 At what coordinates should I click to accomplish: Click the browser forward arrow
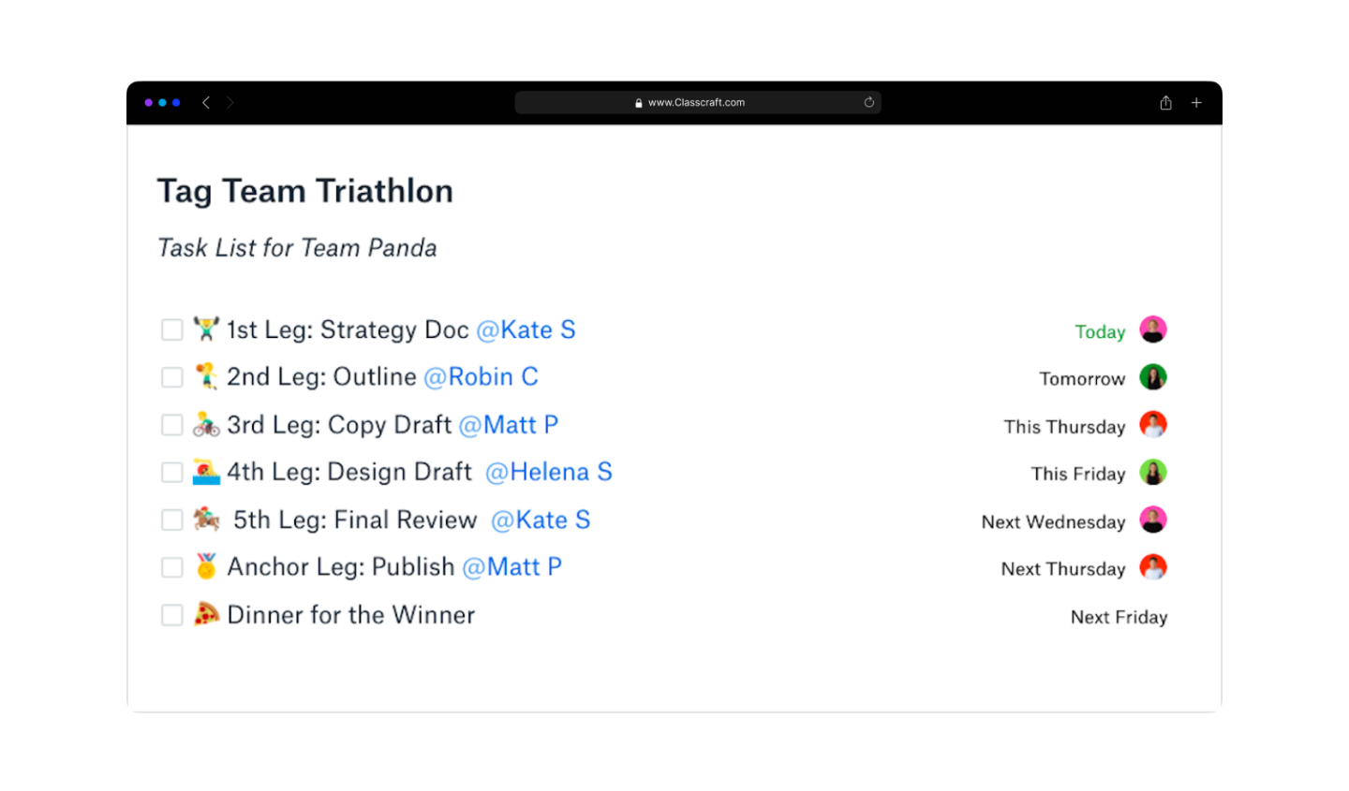click(230, 103)
